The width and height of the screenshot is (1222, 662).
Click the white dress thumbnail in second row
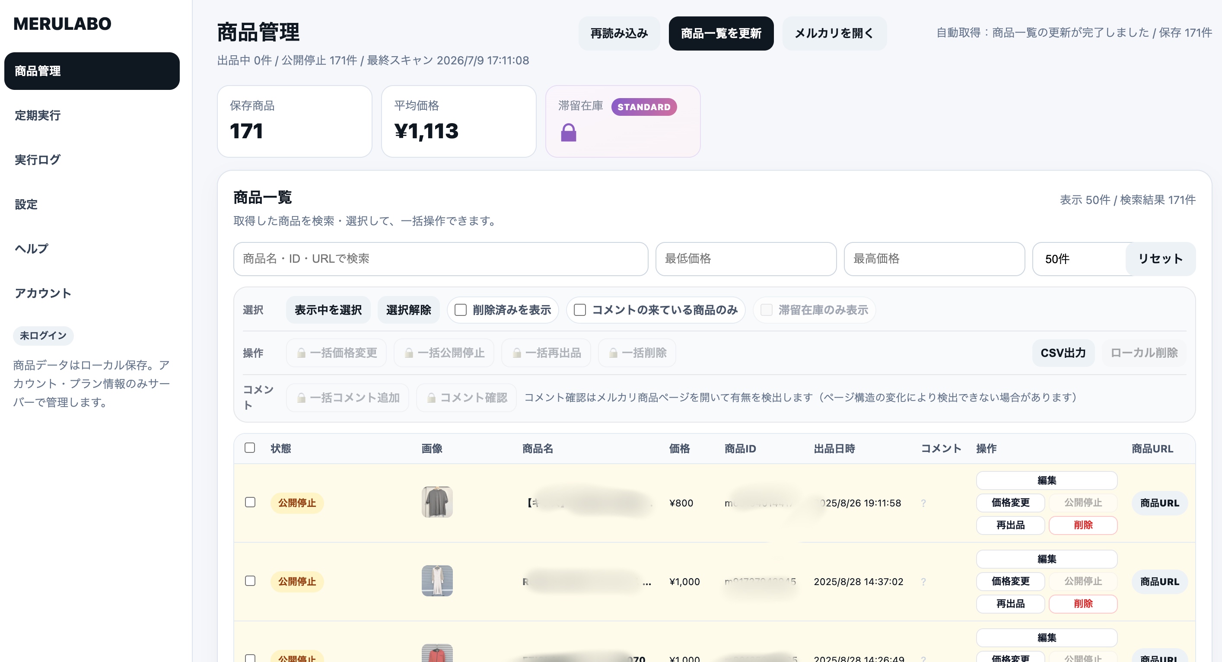pyautogui.click(x=437, y=581)
